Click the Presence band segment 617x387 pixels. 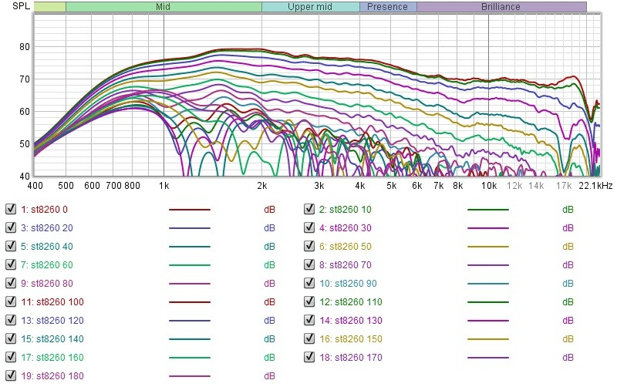tap(388, 7)
